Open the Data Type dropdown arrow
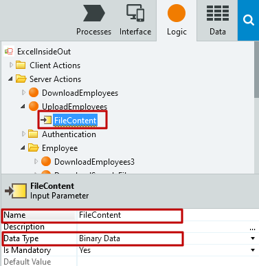Screen dimensions: 259x266 [253, 238]
